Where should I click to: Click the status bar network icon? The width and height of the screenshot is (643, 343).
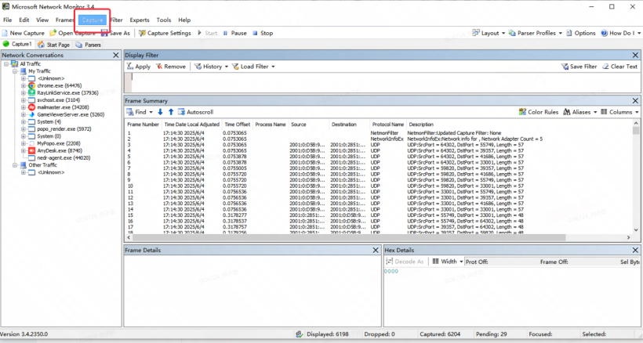pos(300,334)
